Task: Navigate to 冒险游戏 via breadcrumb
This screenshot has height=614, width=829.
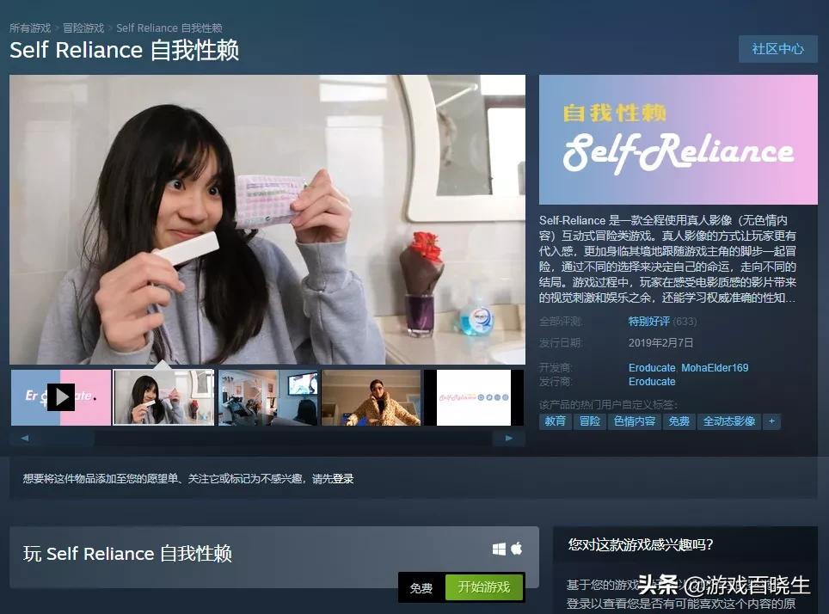Action: click(83, 27)
